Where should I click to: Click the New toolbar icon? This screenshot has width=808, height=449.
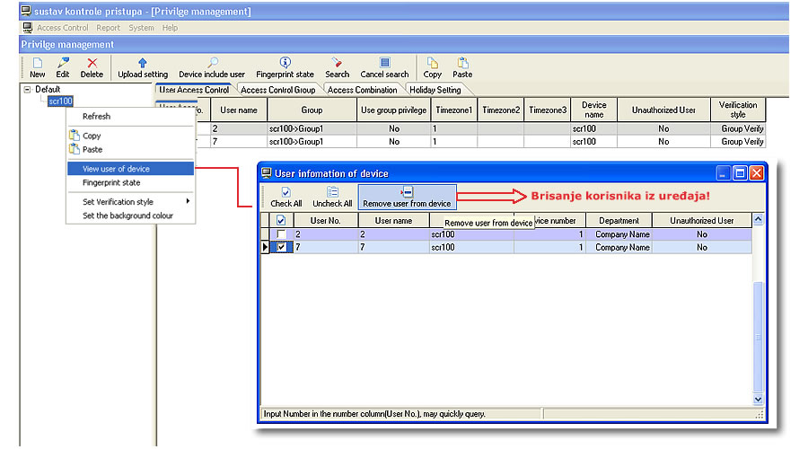tap(38, 63)
